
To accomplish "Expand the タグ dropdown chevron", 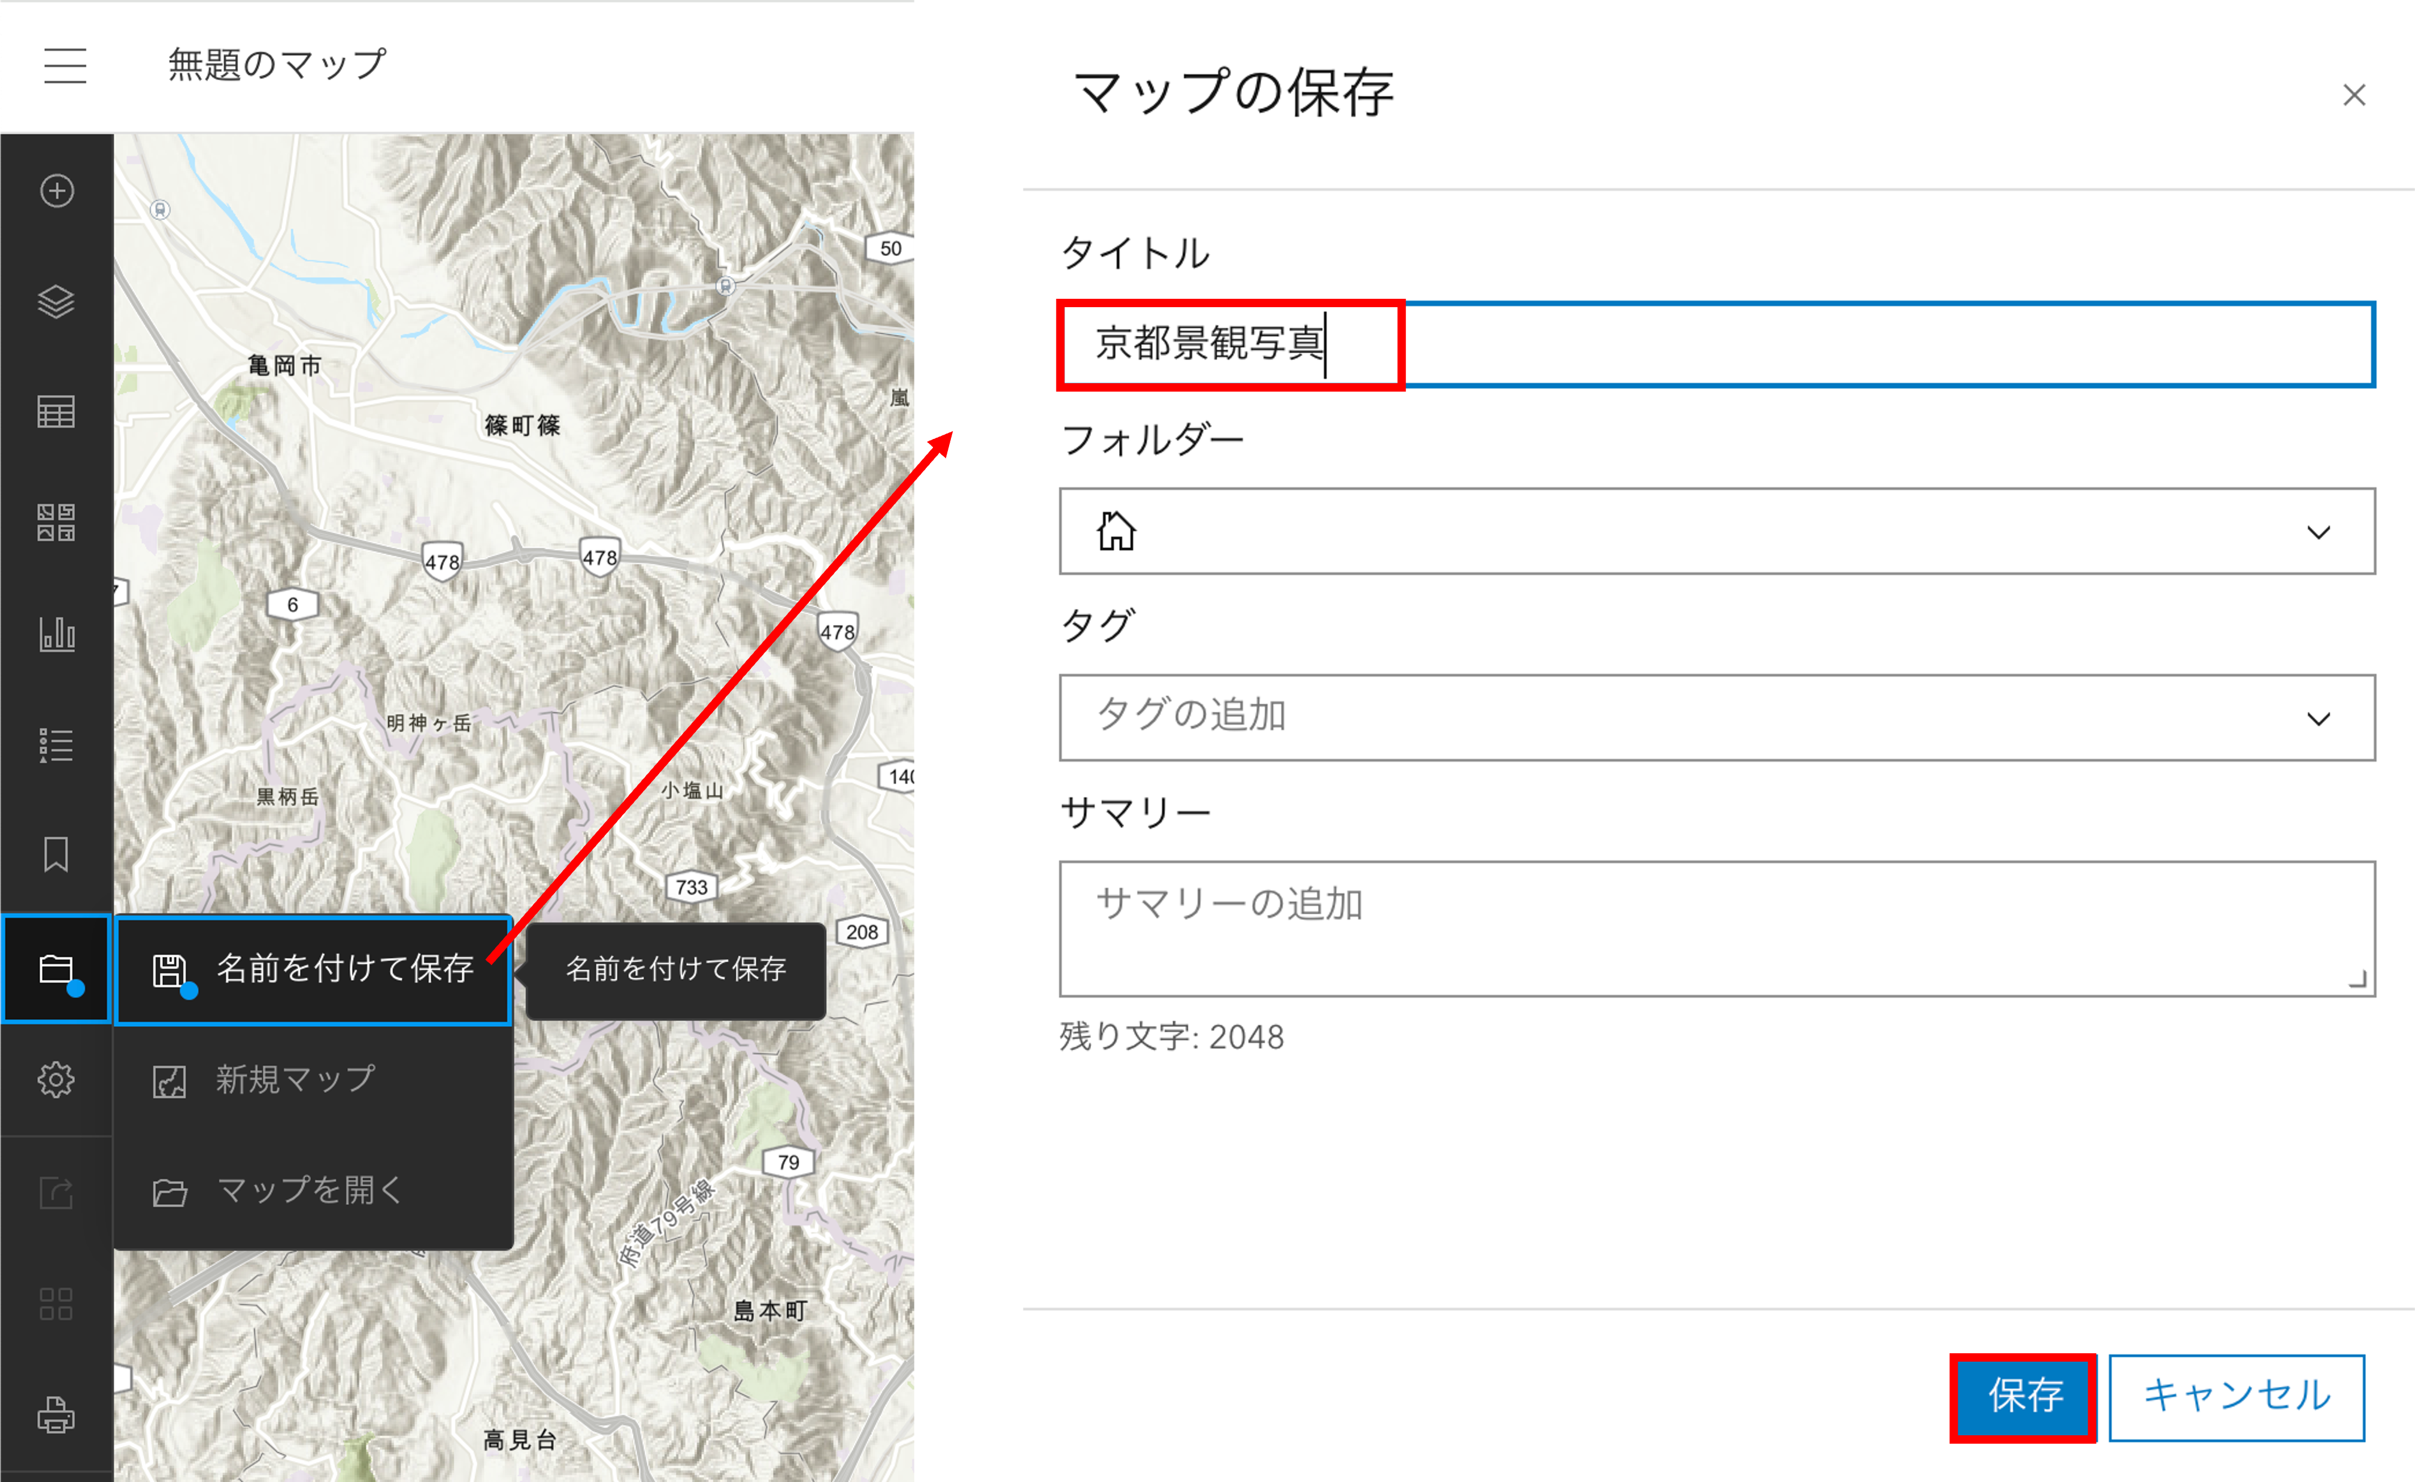I will pyautogui.click(x=2318, y=719).
